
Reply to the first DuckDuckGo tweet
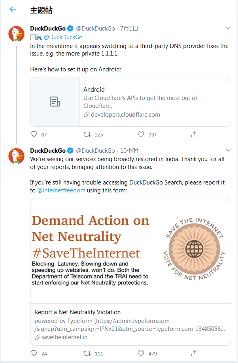point(34,134)
